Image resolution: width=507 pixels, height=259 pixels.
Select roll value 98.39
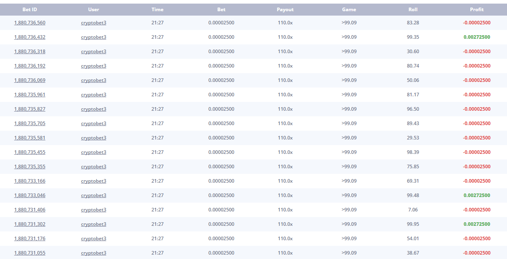(x=413, y=152)
